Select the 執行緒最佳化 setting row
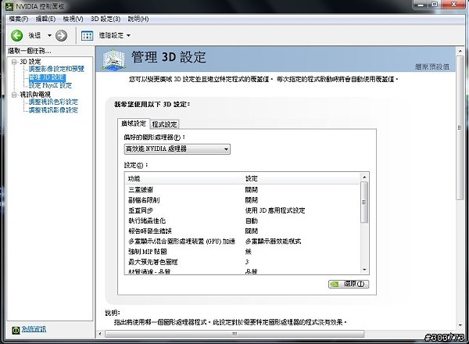 coord(243,220)
